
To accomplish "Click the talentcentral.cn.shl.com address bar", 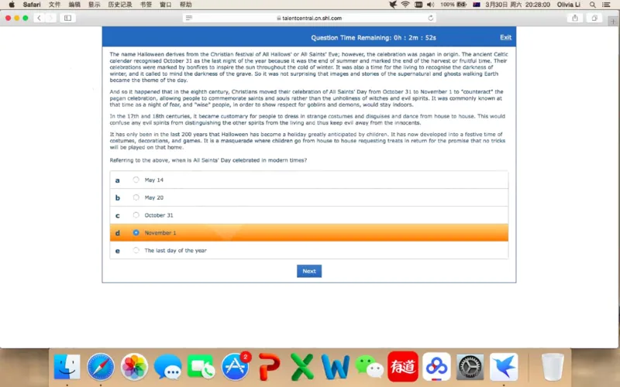I will 308,18.
